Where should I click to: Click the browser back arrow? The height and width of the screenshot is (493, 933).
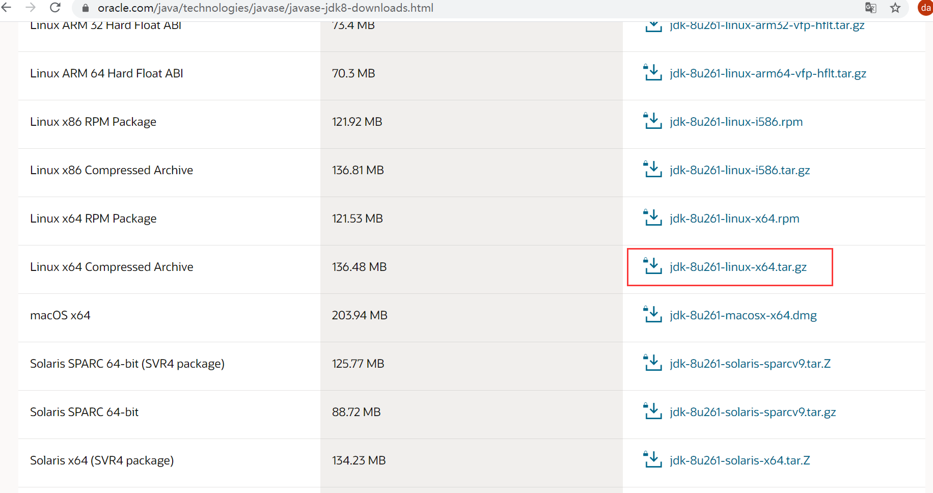pos(7,8)
